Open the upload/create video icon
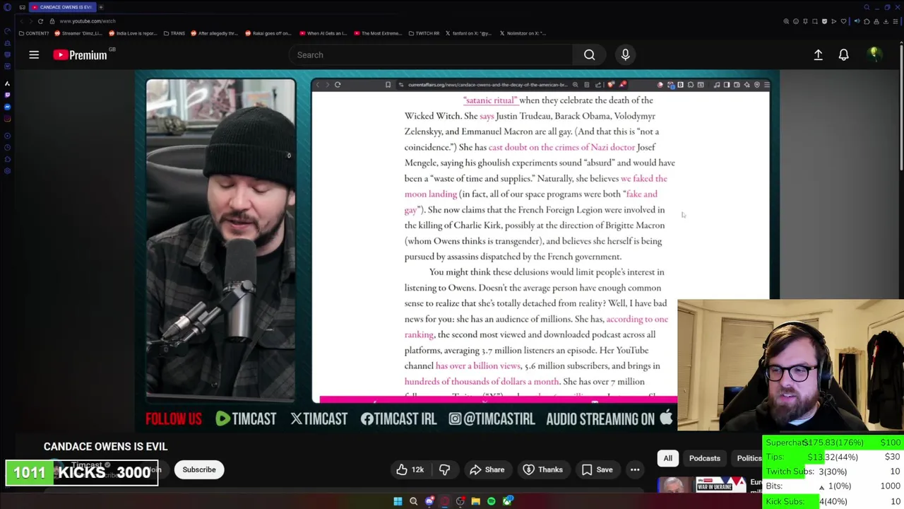The image size is (904, 509). pos(818,54)
